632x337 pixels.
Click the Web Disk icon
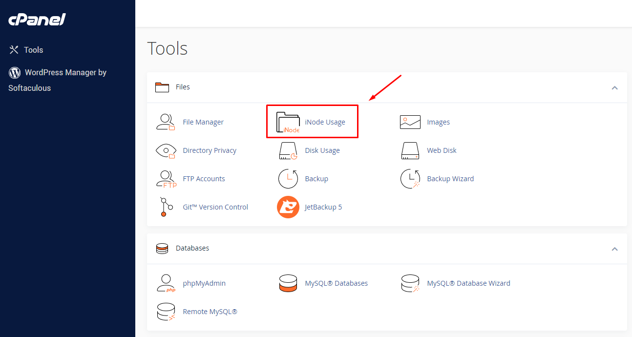tap(410, 150)
